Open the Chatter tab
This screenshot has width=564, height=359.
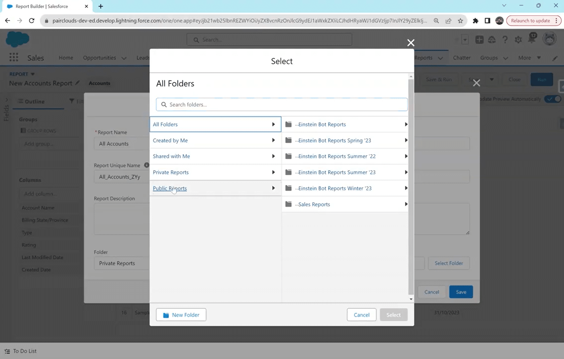[462, 58]
